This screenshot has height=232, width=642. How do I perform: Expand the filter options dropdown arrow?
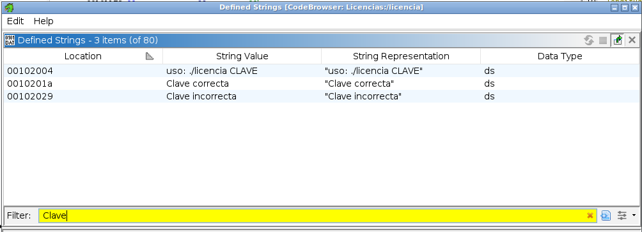click(x=634, y=215)
